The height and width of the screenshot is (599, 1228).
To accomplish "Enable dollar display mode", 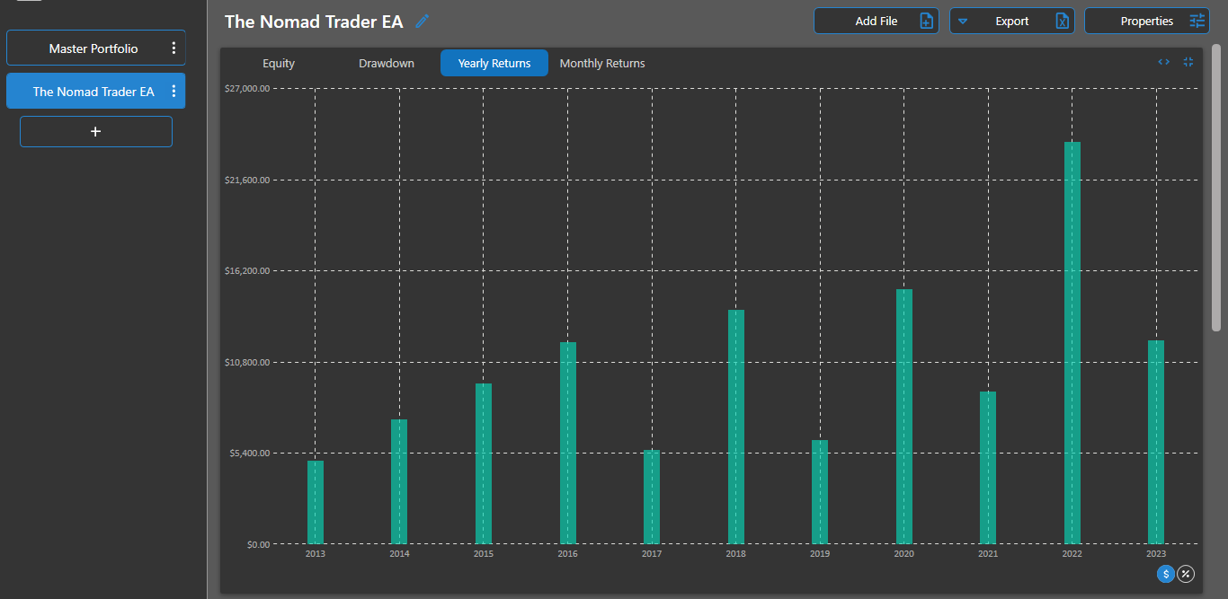I will 1166,574.
